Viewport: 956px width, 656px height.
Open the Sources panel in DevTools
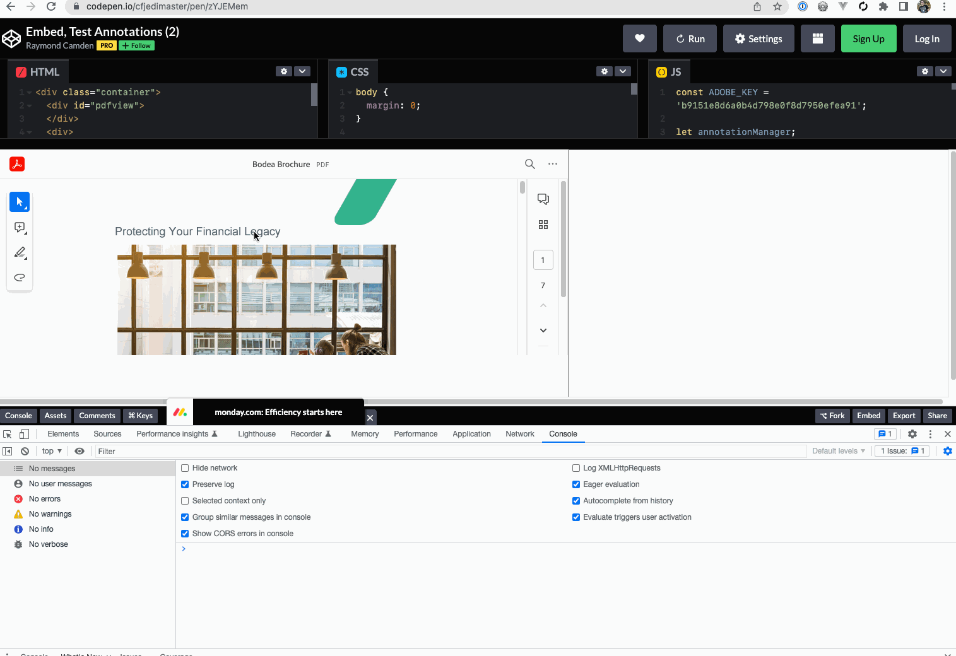pyautogui.click(x=107, y=433)
